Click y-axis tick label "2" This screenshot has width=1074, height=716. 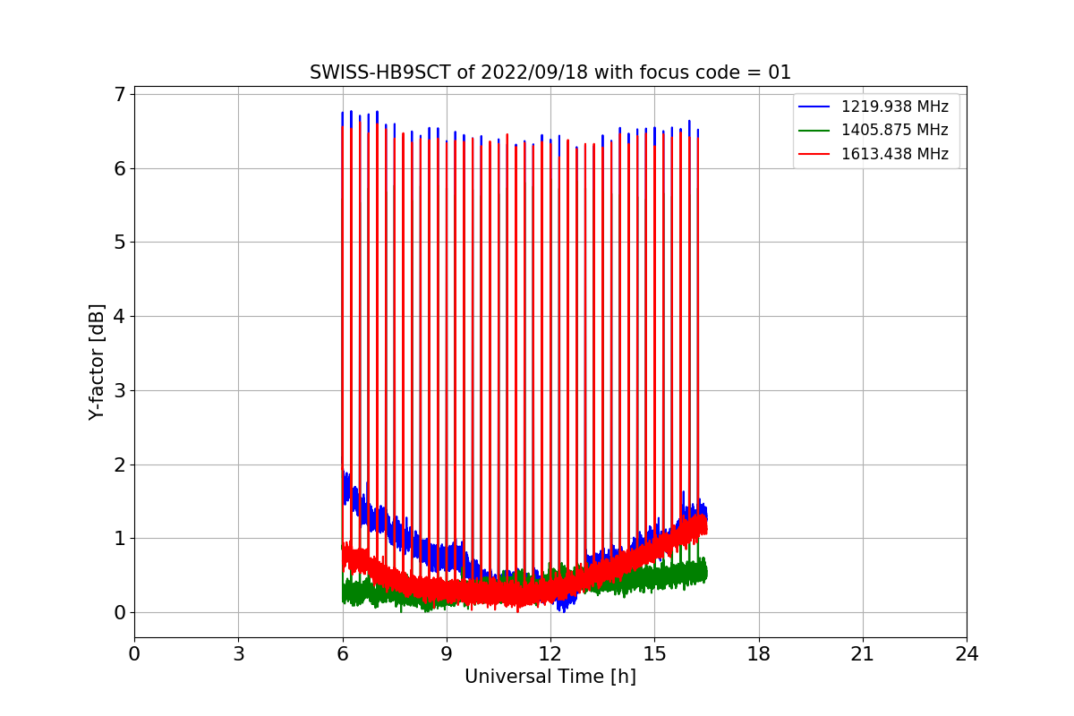pyautogui.click(x=120, y=465)
